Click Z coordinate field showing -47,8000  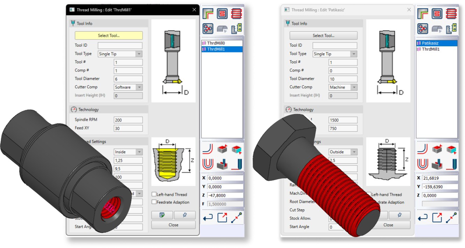tap(225, 195)
